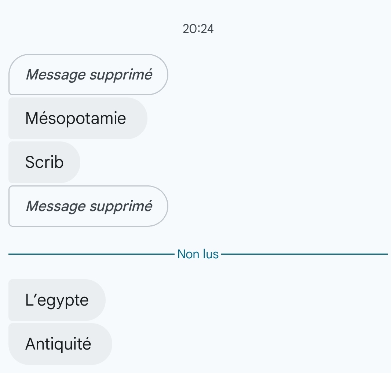This screenshot has width=391, height=373.
Task: Click the deleted message above "Mésopotamie"
Action: coord(88,75)
